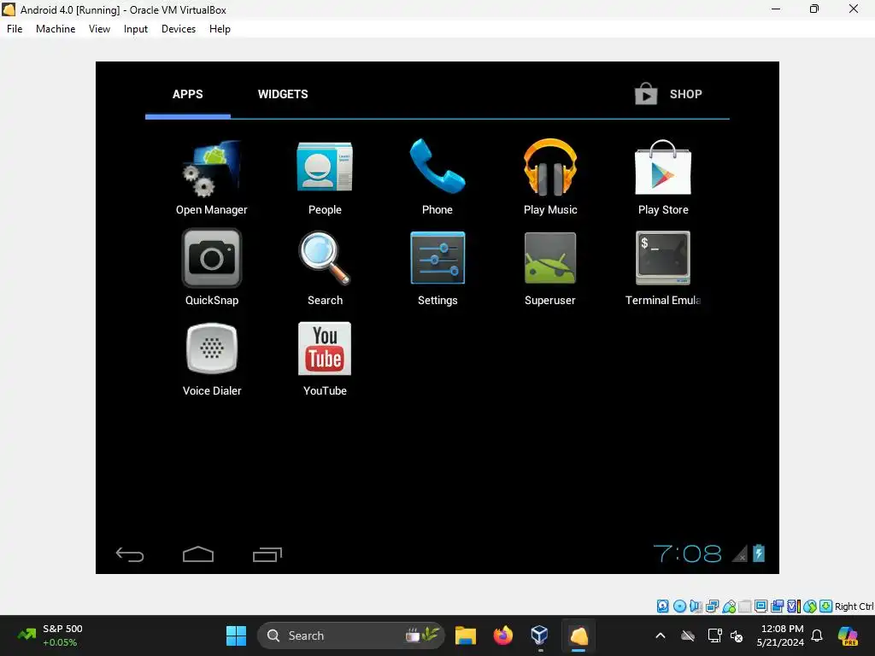Open File Explorer from the taskbar
Screen dimensions: 875x656
466,635
